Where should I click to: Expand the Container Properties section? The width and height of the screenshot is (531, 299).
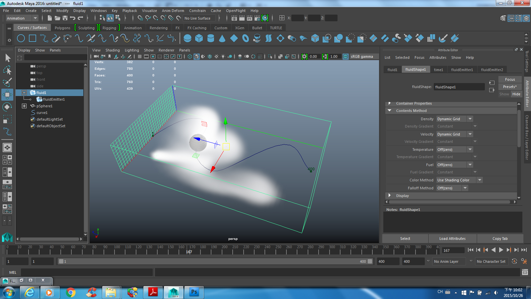tap(414, 103)
